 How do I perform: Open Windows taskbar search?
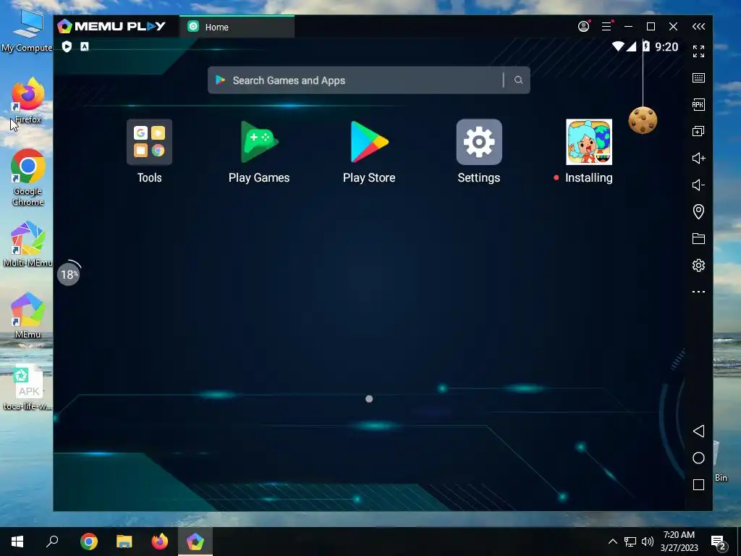tap(52, 542)
